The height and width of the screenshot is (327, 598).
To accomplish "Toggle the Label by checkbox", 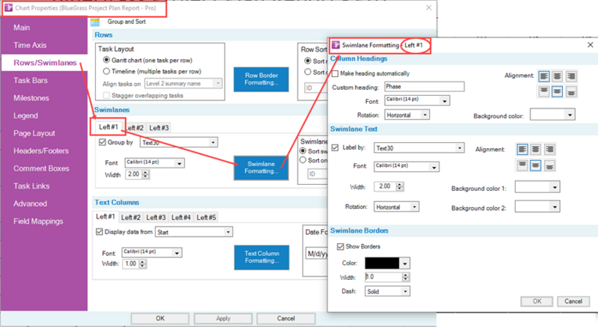I will point(335,147).
